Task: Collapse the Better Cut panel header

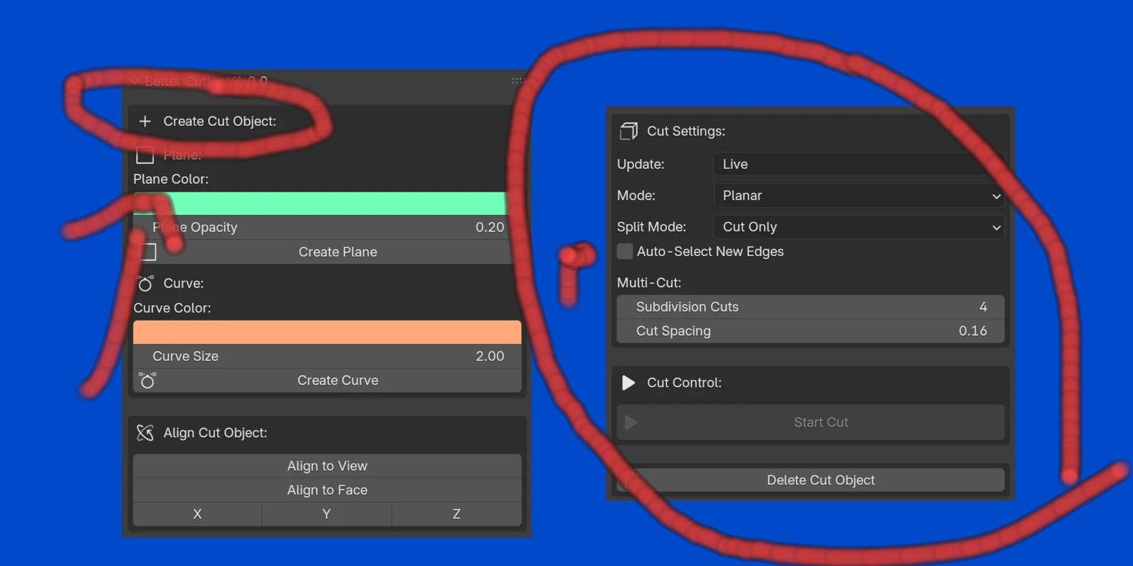Action: point(134,82)
